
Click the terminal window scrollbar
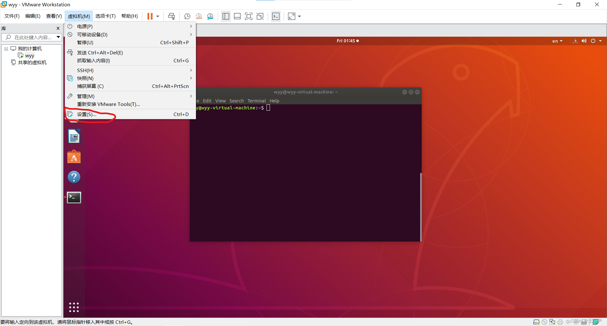[420, 207]
